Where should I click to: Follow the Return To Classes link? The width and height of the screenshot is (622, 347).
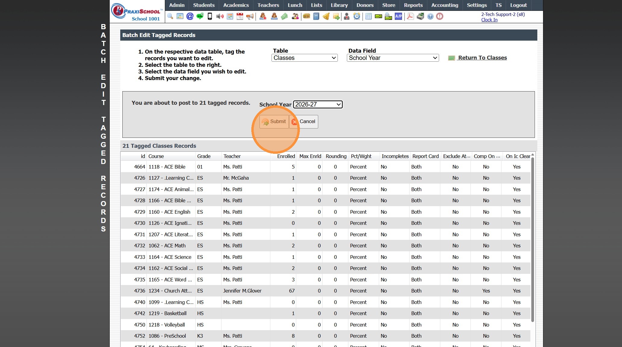482,58
